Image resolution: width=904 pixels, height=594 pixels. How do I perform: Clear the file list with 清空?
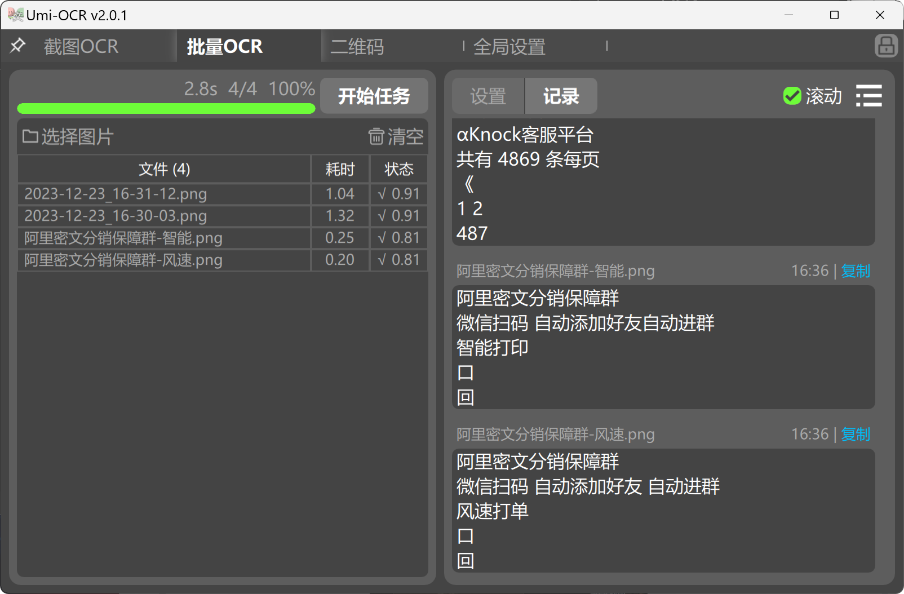(396, 136)
